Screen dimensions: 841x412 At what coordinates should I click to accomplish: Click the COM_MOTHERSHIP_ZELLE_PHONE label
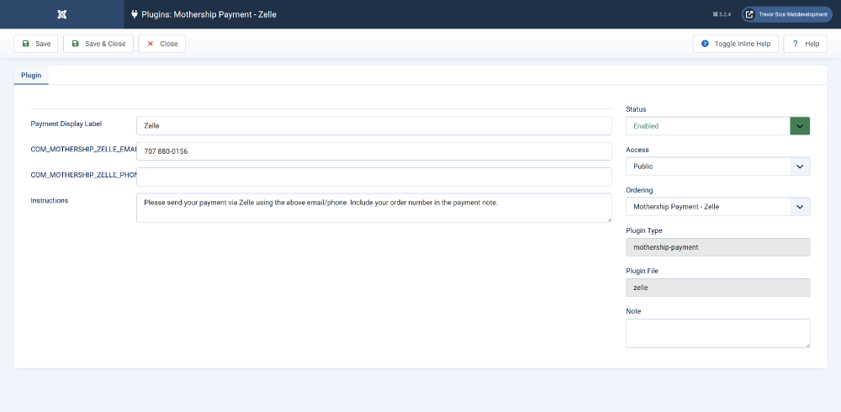coord(83,175)
